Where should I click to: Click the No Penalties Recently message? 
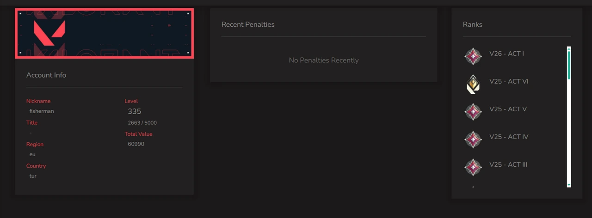324,60
